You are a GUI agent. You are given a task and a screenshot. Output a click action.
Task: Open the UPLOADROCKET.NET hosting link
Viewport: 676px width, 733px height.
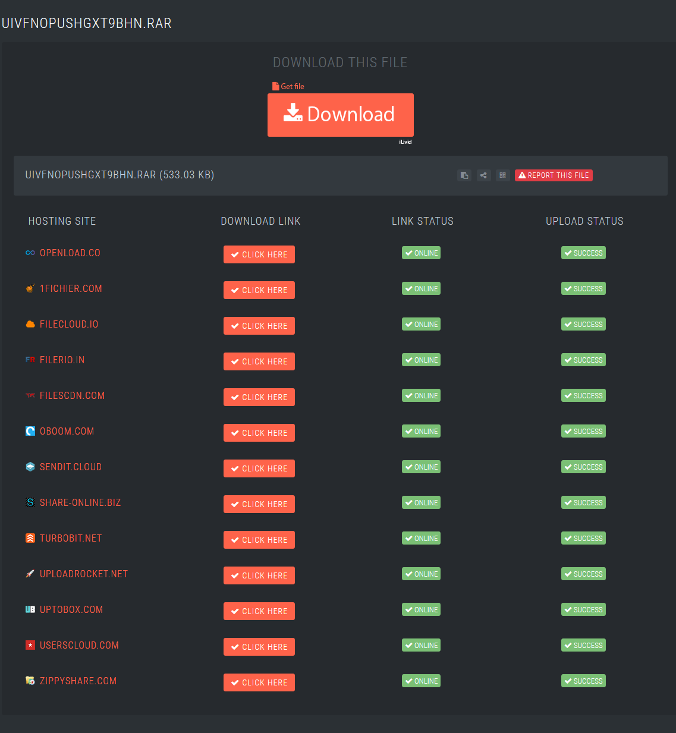pyautogui.click(x=84, y=574)
